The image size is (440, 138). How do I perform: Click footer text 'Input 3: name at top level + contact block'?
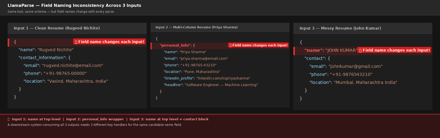pos(169,119)
